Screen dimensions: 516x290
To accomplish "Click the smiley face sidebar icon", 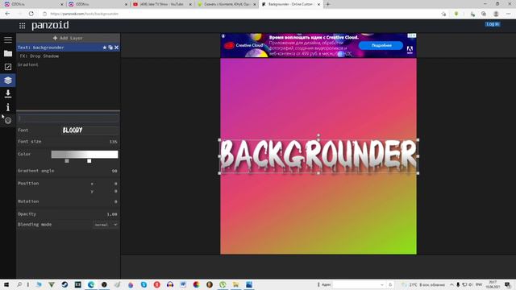I will tap(8, 121).
